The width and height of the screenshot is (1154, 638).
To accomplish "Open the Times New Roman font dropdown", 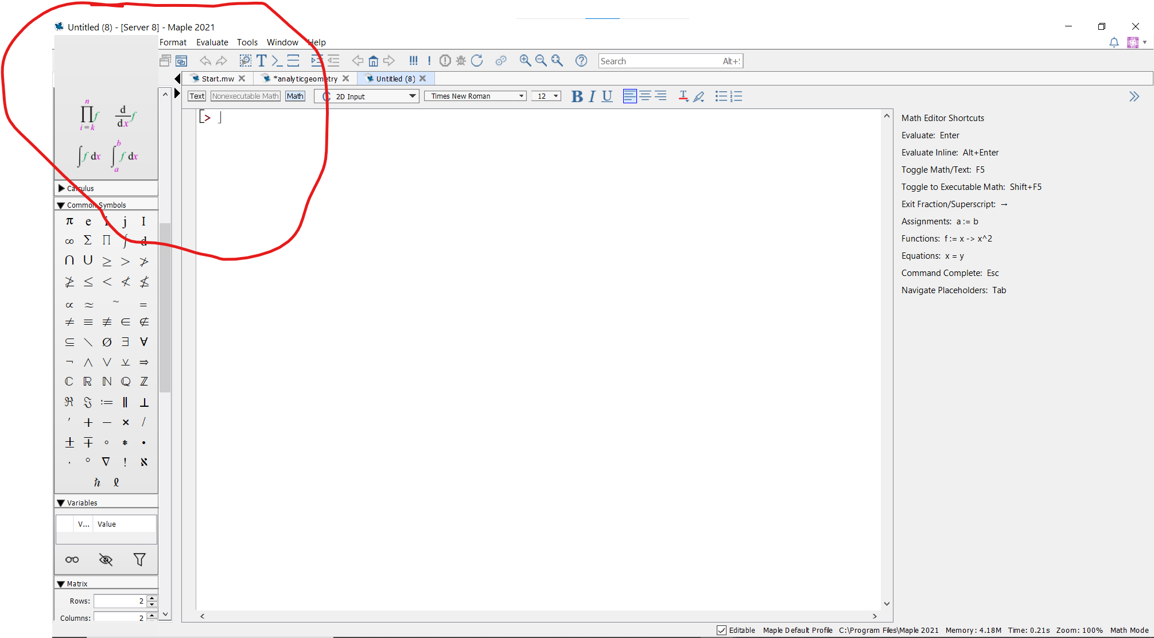I will (475, 96).
